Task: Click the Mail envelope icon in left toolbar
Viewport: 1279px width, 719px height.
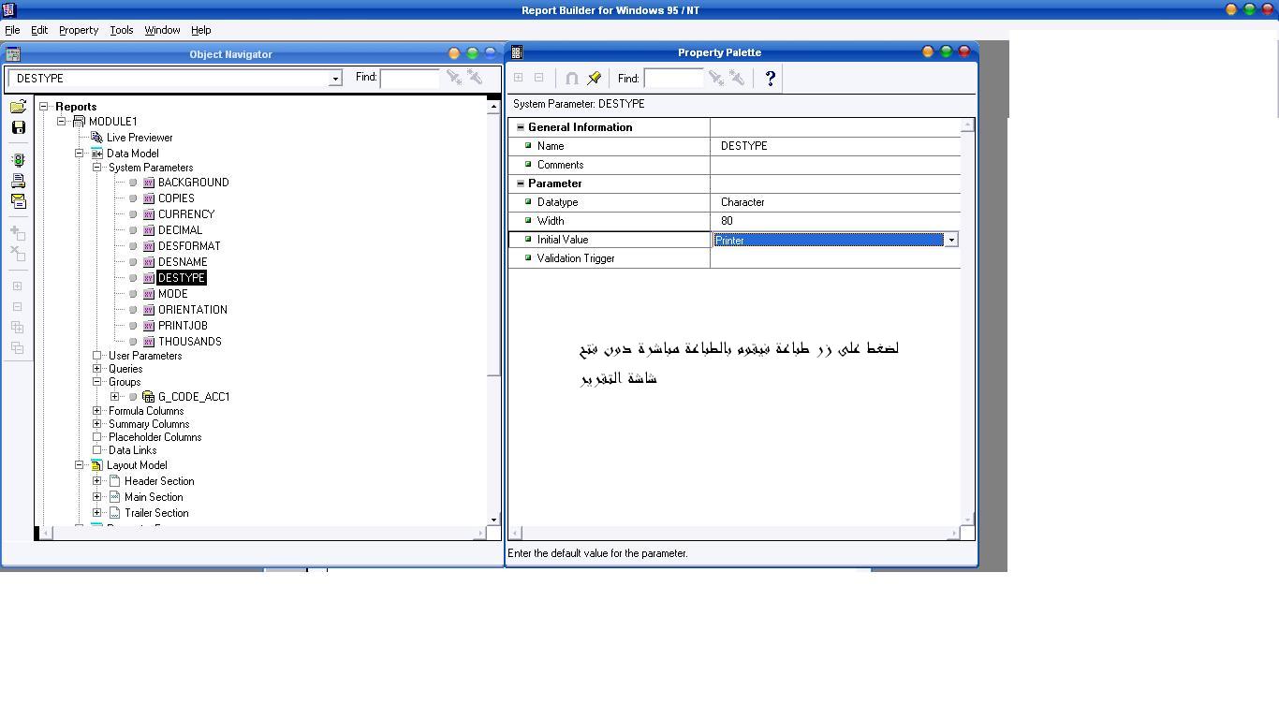Action: [18, 200]
